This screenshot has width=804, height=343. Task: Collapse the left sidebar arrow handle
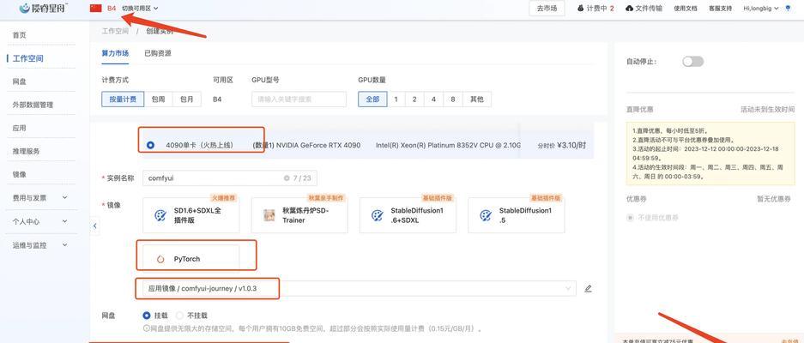point(95,226)
